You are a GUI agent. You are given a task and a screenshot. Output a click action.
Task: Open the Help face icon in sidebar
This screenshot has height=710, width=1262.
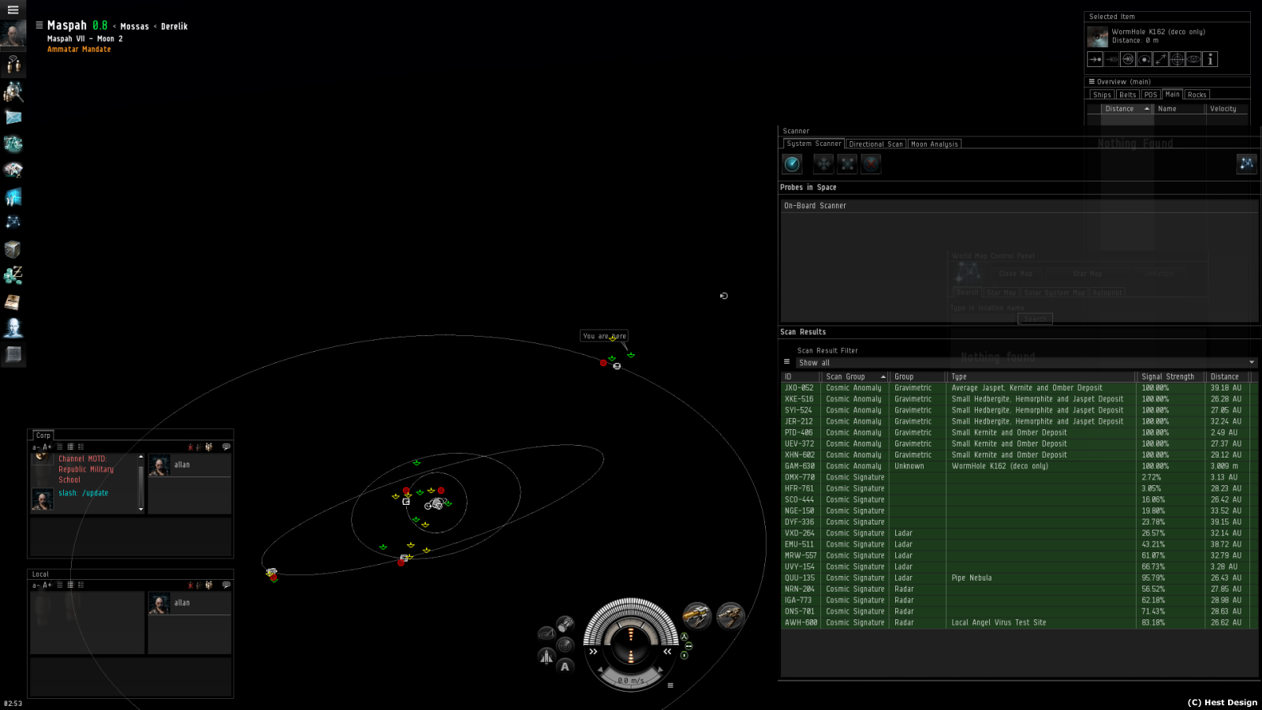(x=13, y=327)
